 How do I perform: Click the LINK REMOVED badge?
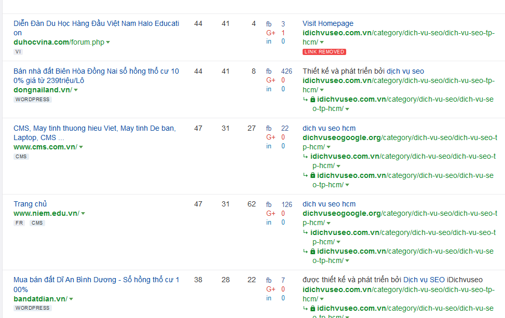pyautogui.click(x=324, y=51)
